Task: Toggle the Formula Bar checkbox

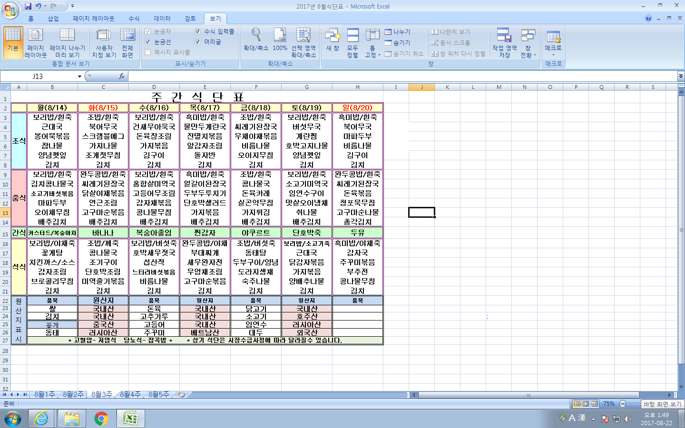Action: click(x=198, y=31)
